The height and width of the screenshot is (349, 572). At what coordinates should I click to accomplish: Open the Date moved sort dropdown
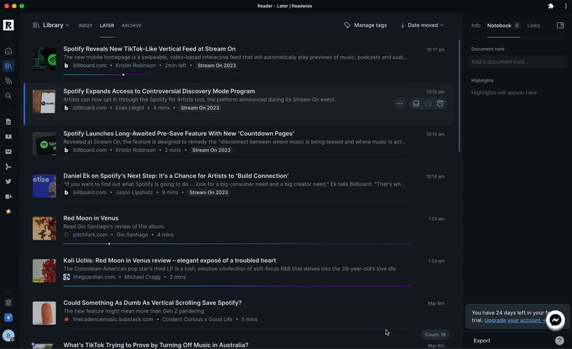[422, 25]
